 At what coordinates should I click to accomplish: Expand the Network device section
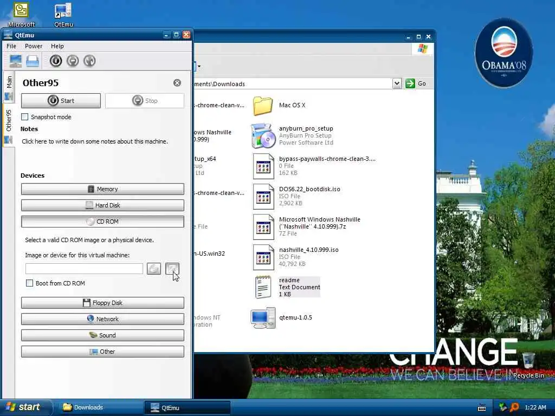[102, 319]
